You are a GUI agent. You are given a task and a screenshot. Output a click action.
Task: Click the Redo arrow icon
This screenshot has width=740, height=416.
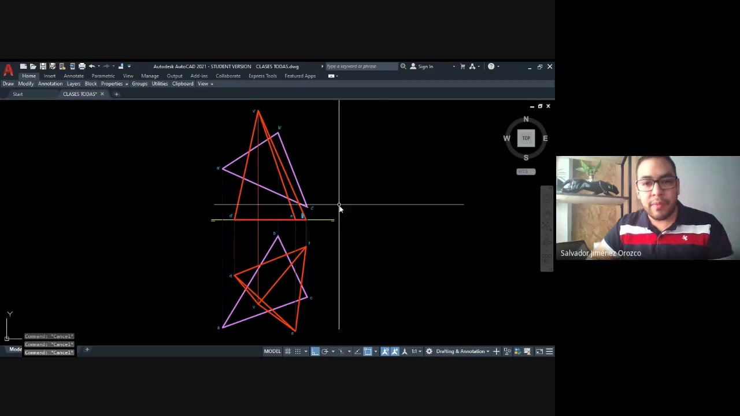(x=106, y=66)
